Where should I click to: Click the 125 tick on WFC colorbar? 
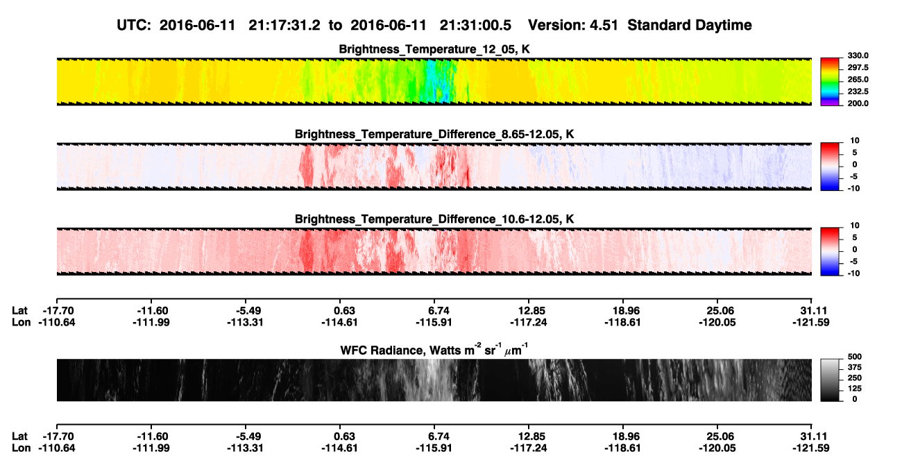point(853,388)
